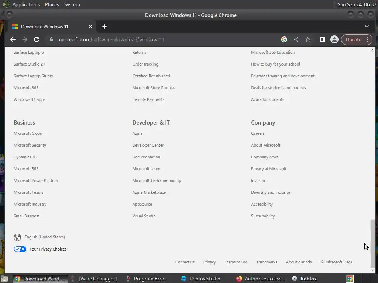Click the Chrome icon at the taskbar's right end
Image resolution: width=378 pixels, height=283 pixels.
350,279
